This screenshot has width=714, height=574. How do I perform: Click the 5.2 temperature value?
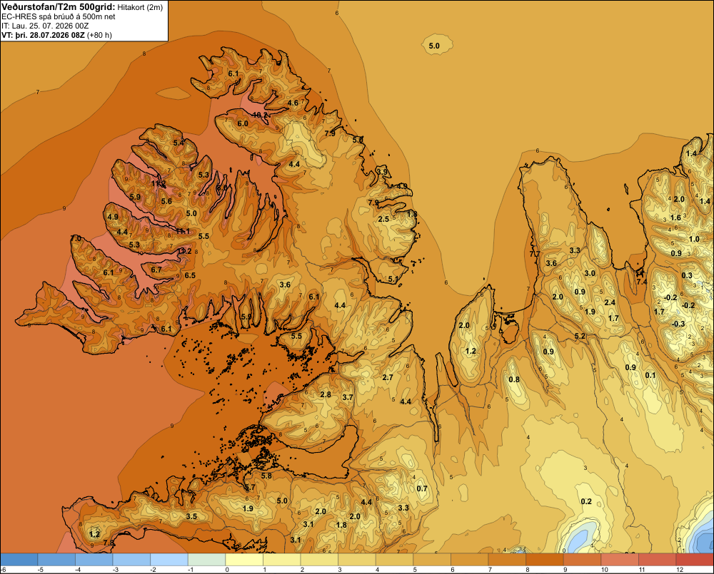click(x=580, y=336)
